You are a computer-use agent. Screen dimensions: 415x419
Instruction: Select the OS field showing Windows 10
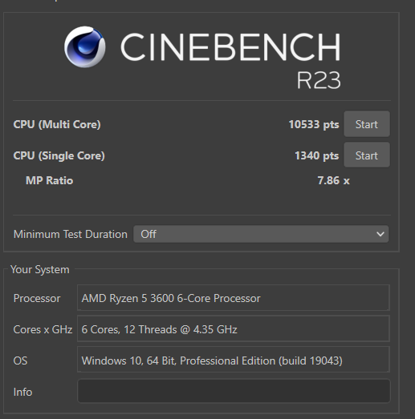point(234,360)
